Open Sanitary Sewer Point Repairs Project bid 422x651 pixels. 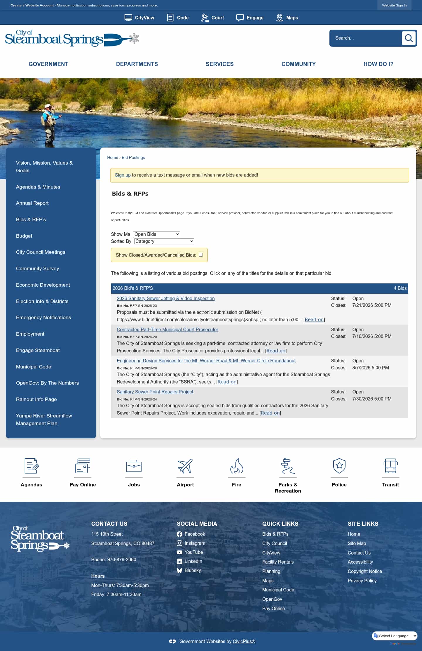[x=155, y=392]
